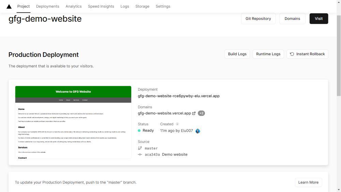341x192 pixels.
Task: Open the gfg-demo-website-rce6pywby-elu.vercel.app deployment link
Action: pos(179,96)
